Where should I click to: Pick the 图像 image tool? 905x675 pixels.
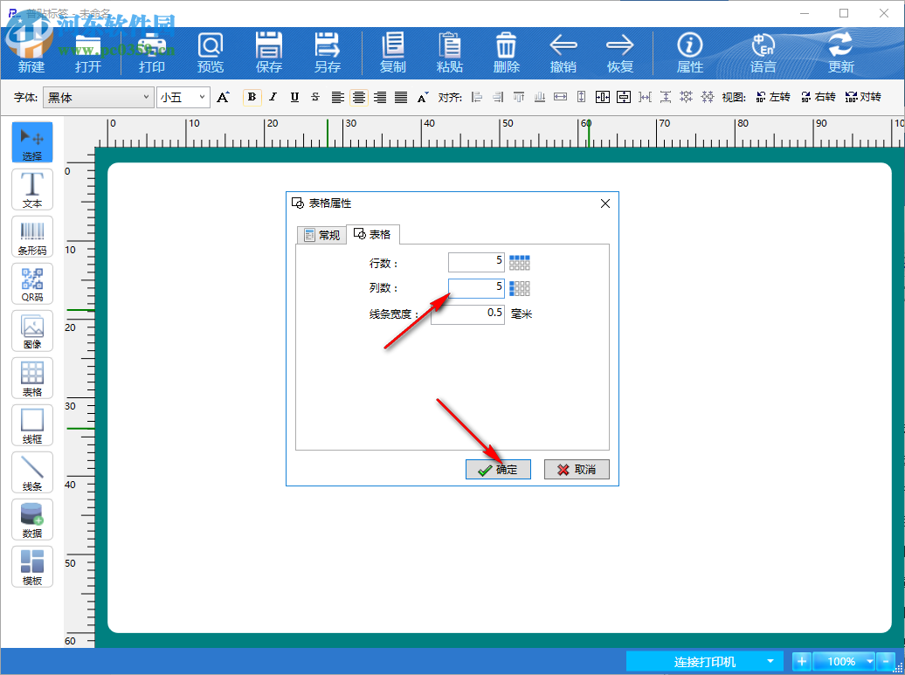tap(32, 331)
